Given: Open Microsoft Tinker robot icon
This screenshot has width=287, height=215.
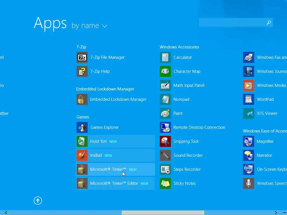Looking at the screenshot, I should click(x=82, y=169).
